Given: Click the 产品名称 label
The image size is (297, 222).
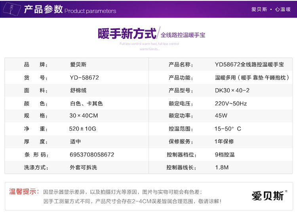Looking at the screenshot, I should pyautogui.click(x=181, y=65).
